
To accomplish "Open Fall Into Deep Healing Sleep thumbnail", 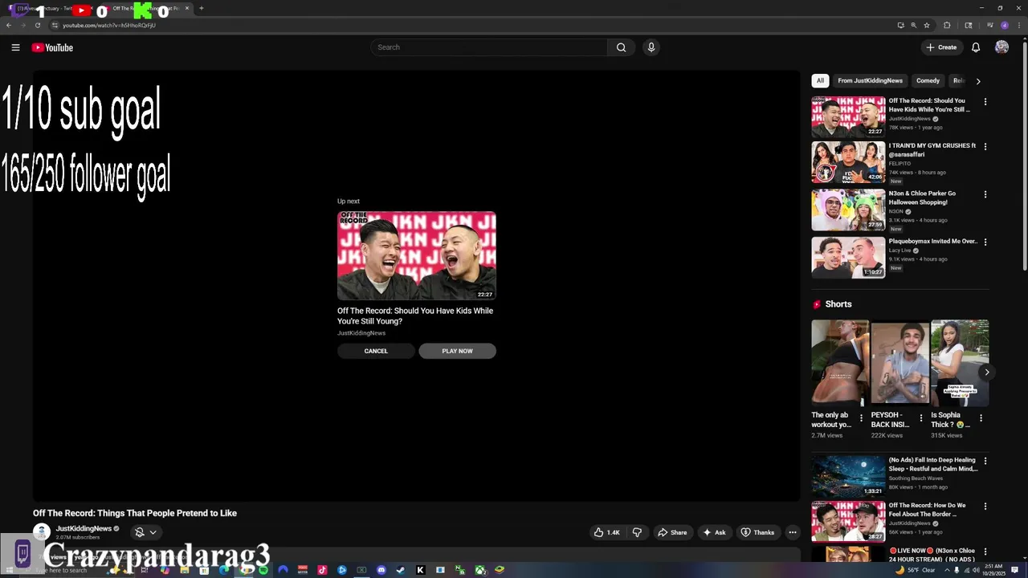I will click(x=848, y=476).
